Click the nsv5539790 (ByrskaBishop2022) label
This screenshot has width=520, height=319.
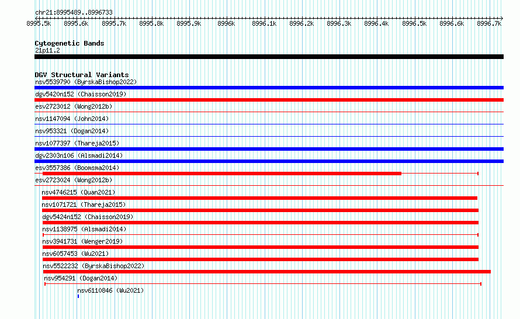86,82
